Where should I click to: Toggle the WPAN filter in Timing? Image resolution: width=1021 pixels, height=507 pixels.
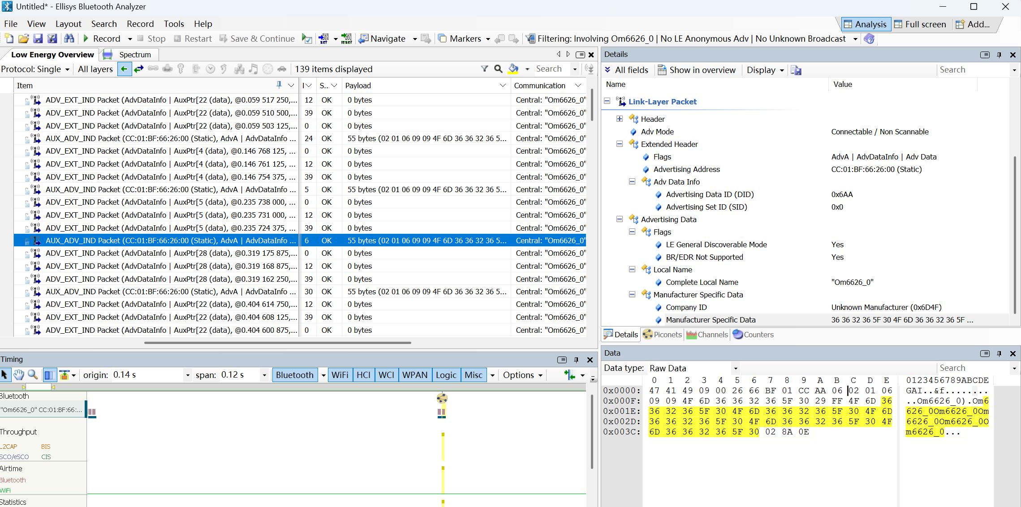(415, 375)
